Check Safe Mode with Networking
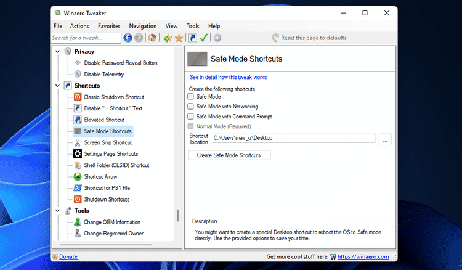This screenshot has height=270, width=462. click(x=190, y=107)
